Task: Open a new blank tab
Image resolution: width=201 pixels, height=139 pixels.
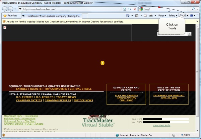Action: point(85,16)
